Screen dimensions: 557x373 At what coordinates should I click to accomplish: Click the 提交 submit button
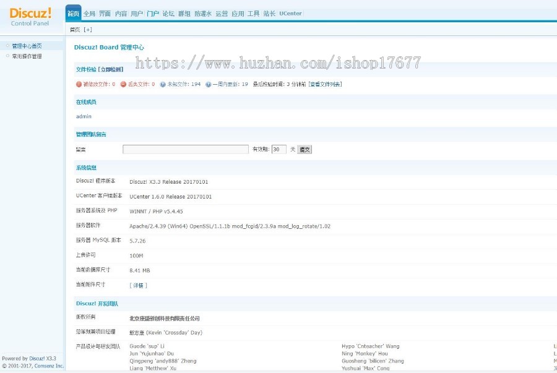tap(304, 150)
